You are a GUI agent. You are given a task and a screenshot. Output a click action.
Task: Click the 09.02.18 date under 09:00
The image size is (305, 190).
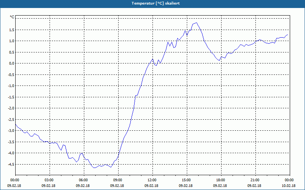coord(117,186)
